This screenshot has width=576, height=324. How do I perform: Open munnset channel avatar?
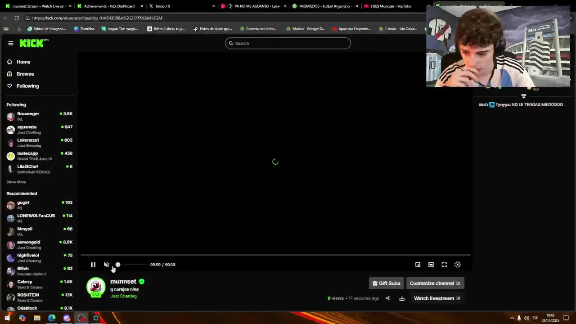96,288
